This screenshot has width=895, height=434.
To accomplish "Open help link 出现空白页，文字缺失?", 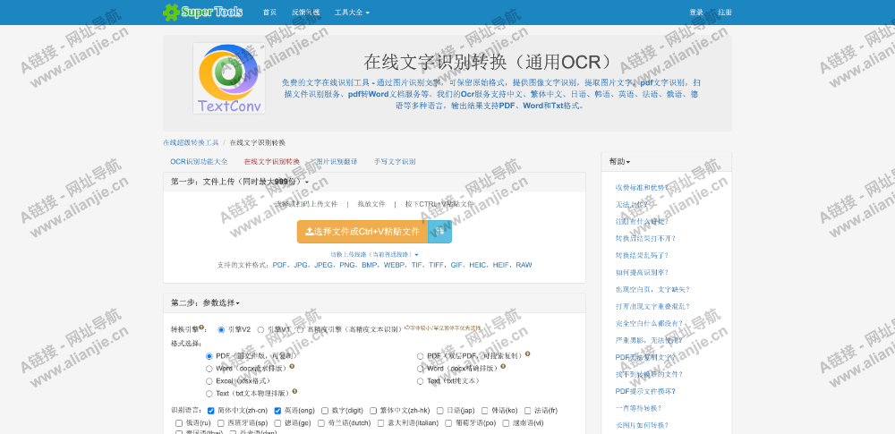I will [652, 290].
